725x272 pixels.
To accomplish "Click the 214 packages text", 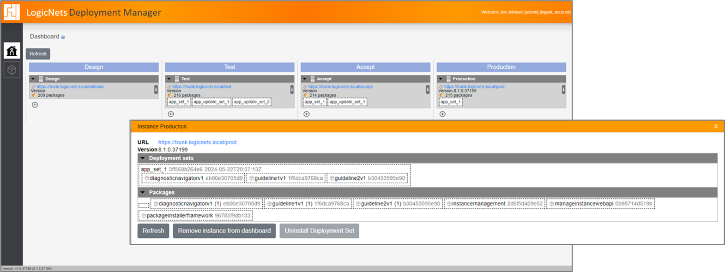I will tap(323, 95).
